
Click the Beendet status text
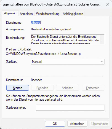[x=36, y=80]
